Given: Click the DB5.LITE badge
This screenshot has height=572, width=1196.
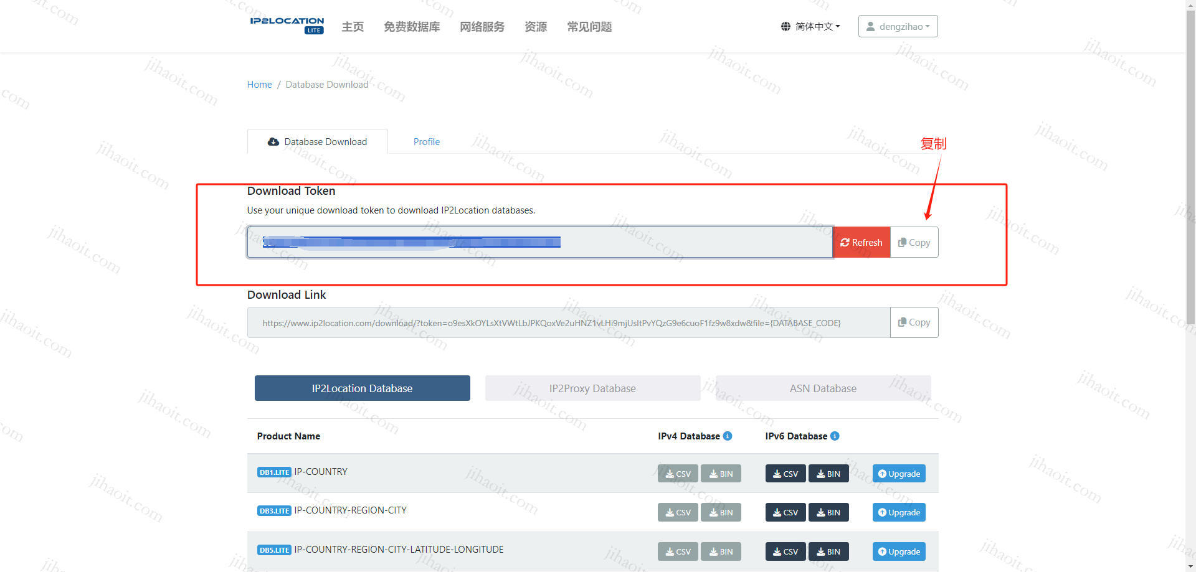Looking at the screenshot, I should 274,550.
